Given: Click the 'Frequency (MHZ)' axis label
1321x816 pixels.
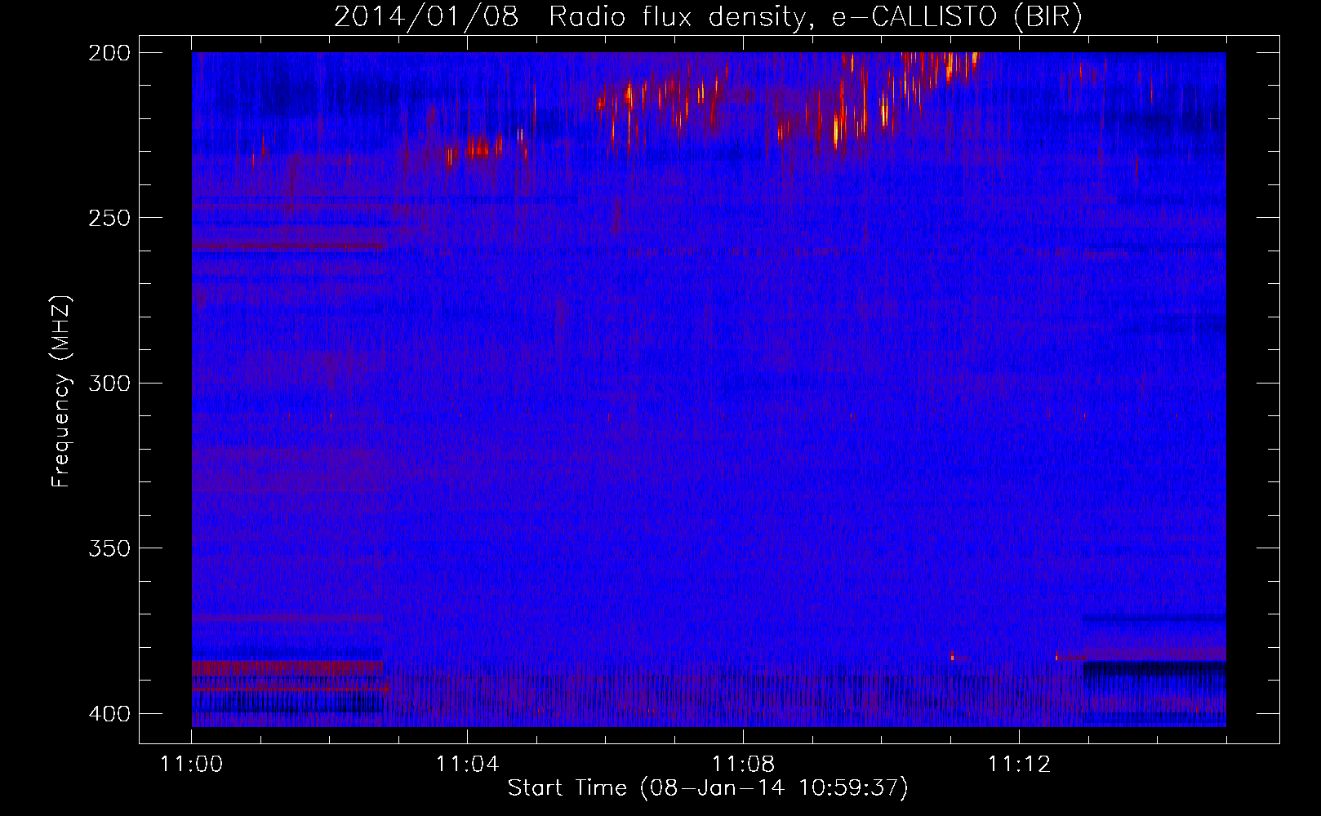Looking at the screenshot, I should click(61, 391).
